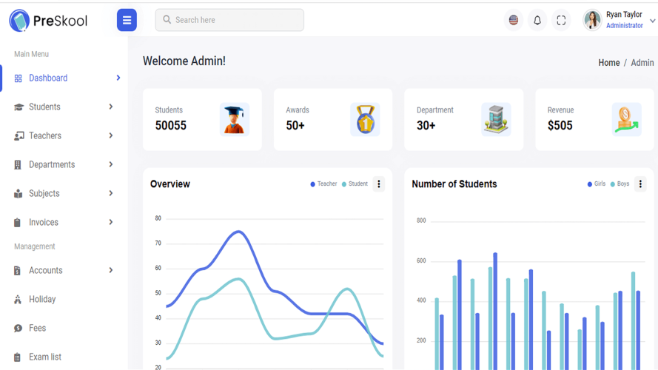Open the notifications bell
Image resolution: width=658 pixels, height=370 pixels.
click(537, 20)
